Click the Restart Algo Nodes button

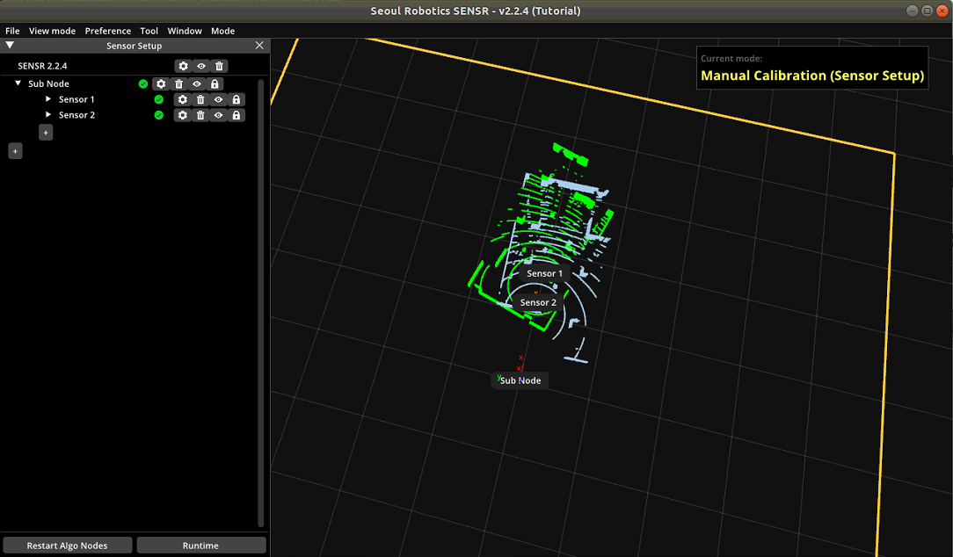(68, 546)
